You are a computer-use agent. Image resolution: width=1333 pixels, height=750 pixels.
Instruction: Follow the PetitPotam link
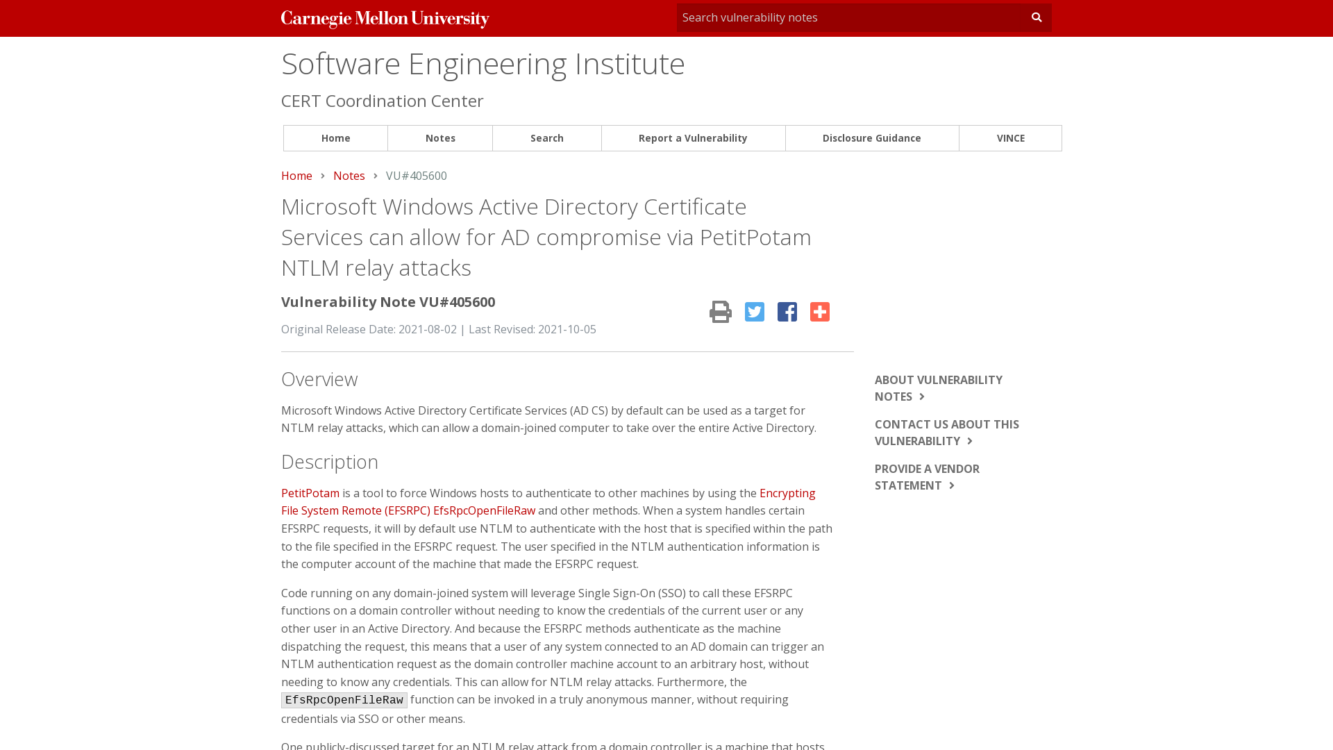pyautogui.click(x=310, y=493)
